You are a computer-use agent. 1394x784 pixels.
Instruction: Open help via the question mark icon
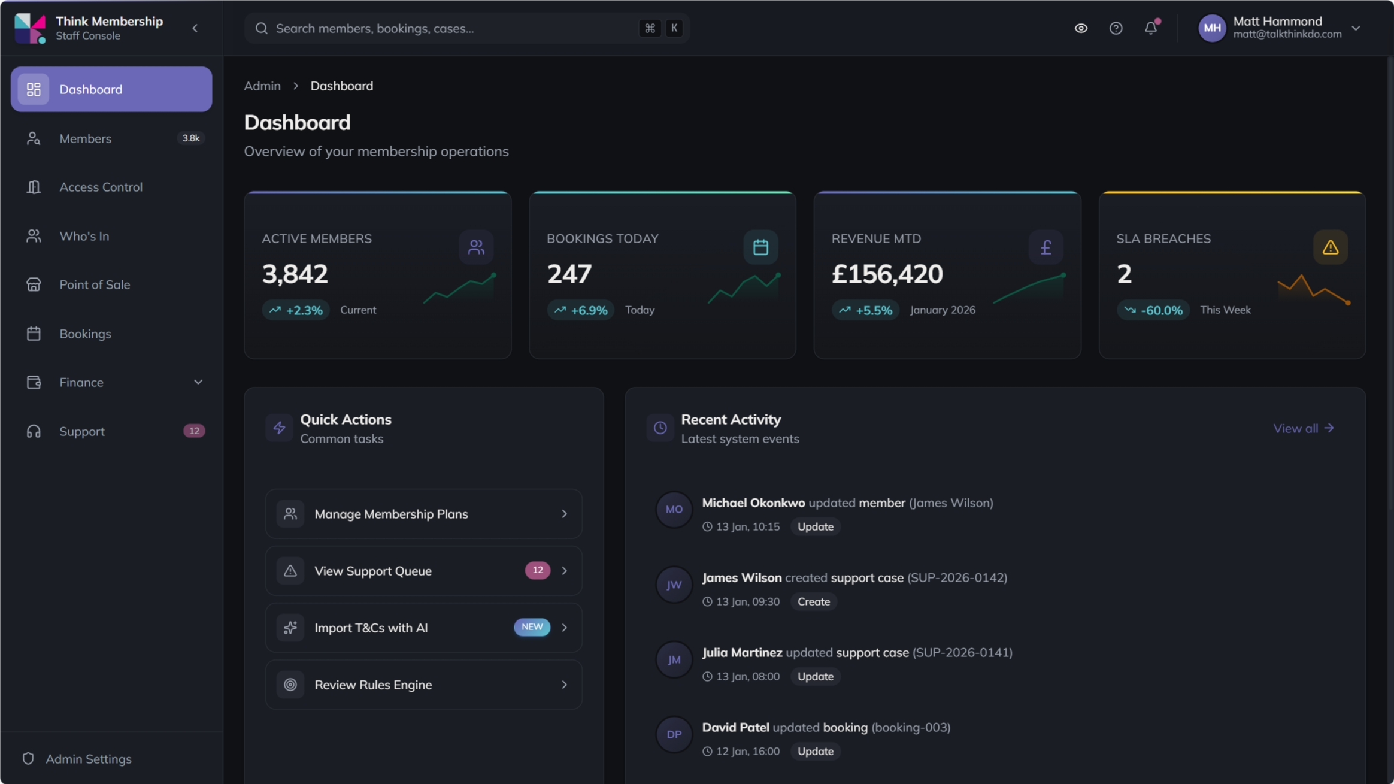(x=1116, y=28)
